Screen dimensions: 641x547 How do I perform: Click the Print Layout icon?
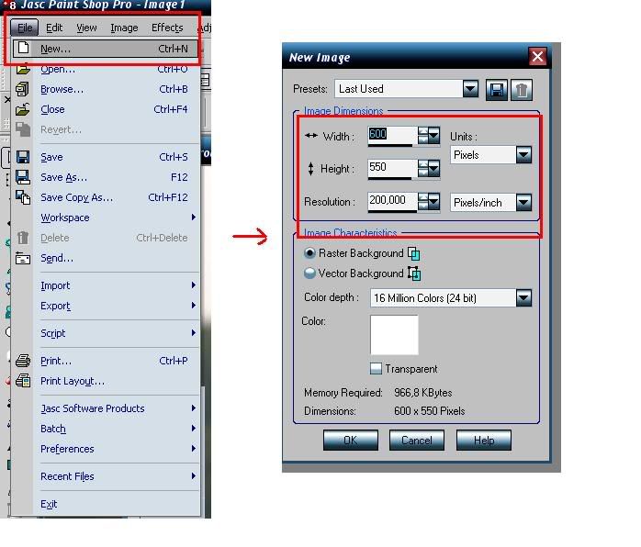point(23,381)
